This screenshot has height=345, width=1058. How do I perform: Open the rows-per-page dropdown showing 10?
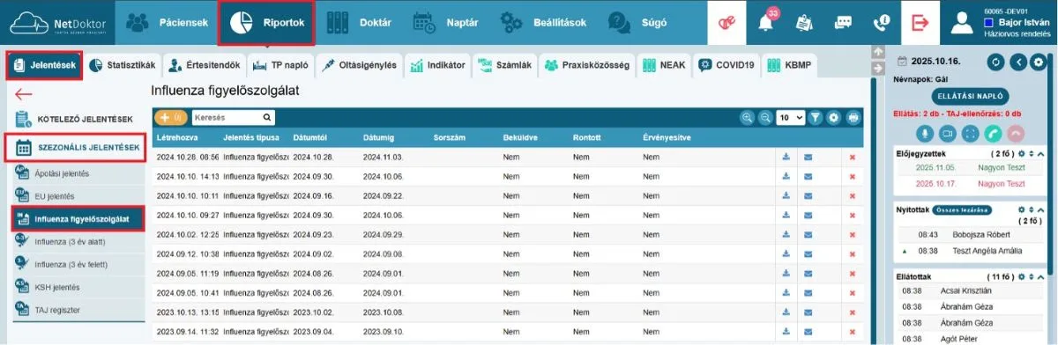pos(791,117)
